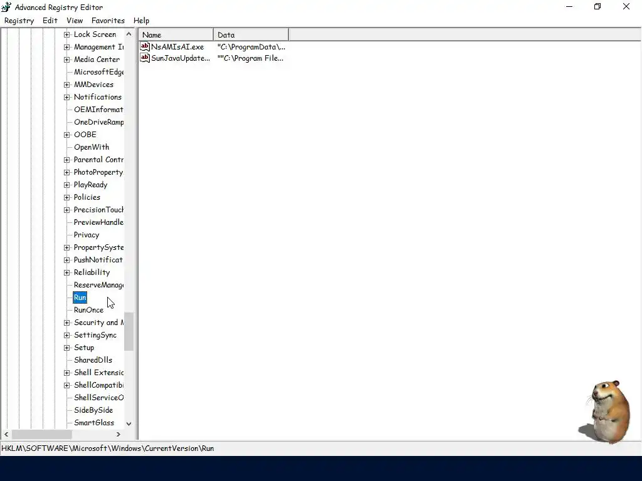Open the Edit menu
The height and width of the screenshot is (481, 642).
(50, 21)
